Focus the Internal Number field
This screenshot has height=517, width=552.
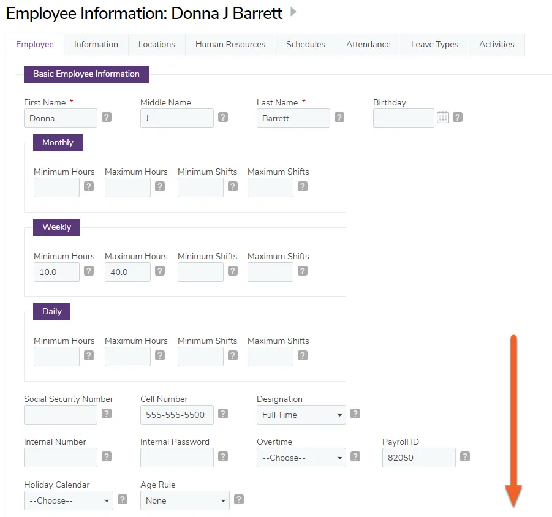(x=61, y=458)
